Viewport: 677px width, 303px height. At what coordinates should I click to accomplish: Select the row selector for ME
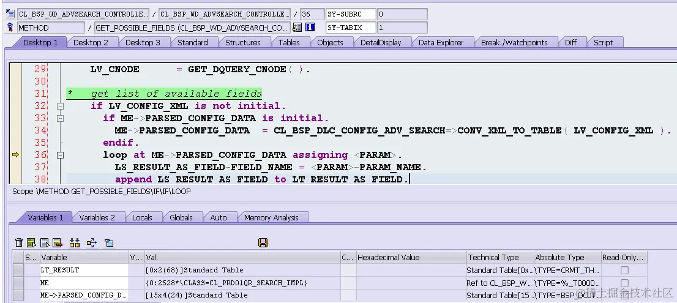[18, 283]
